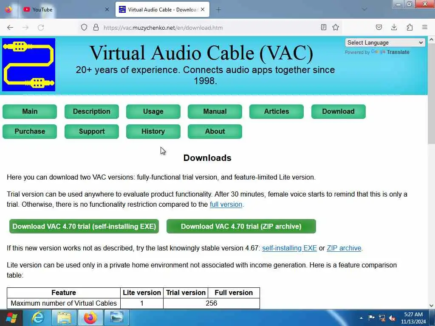This screenshot has height=326, width=435.
Task: Show hidden system tray icons arrow
Action: 361,318
